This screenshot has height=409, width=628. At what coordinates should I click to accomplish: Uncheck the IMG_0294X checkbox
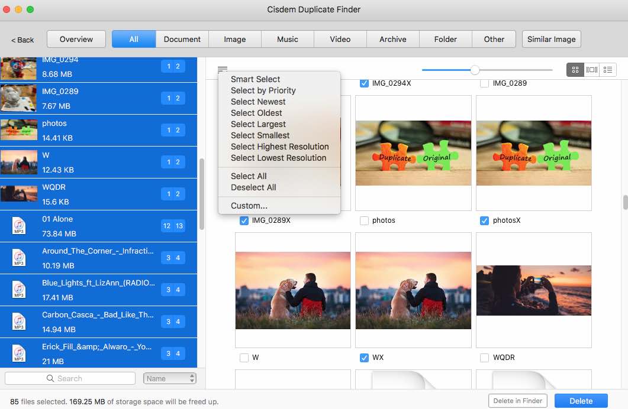point(364,83)
